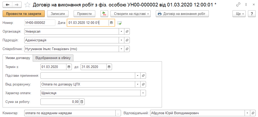Click the Відповідальний field with Абдулов

coord(197,113)
